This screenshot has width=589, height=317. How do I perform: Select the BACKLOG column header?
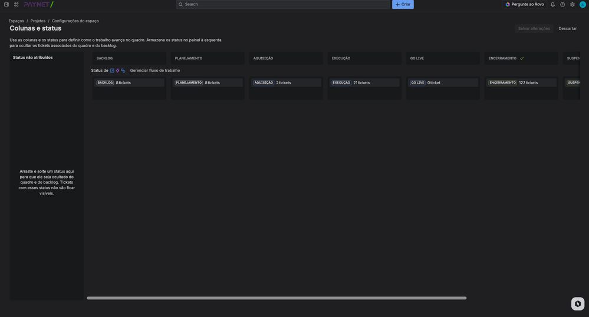pyautogui.click(x=129, y=58)
